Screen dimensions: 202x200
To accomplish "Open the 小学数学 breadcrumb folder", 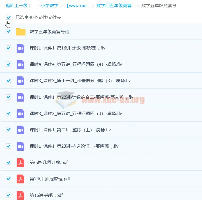I will tap(49, 5).
